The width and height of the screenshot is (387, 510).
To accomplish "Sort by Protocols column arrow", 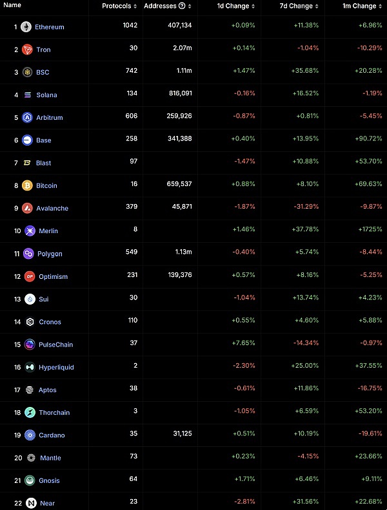I will tap(135, 6).
